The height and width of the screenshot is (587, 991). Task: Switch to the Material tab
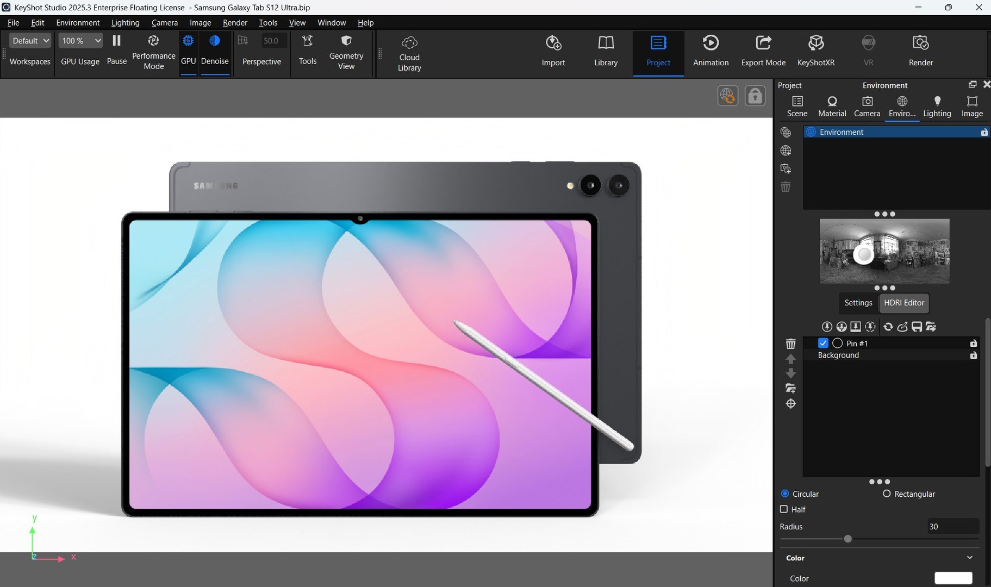click(x=832, y=107)
